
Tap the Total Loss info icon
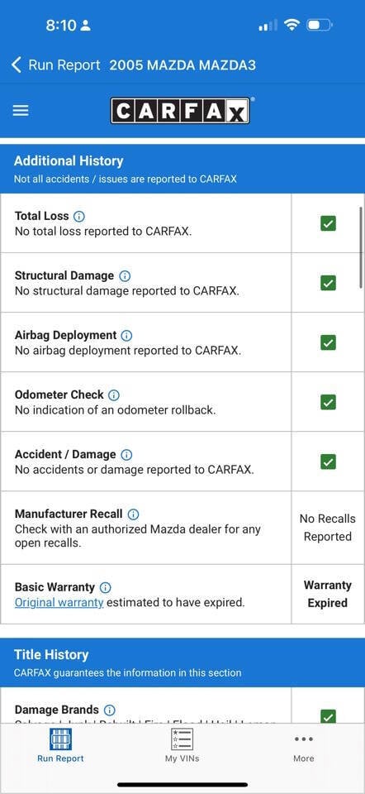(x=79, y=216)
